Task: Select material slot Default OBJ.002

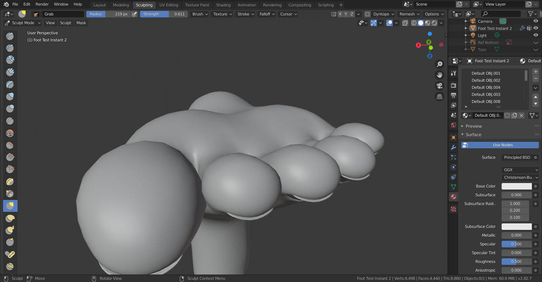Action: click(x=486, y=80)
